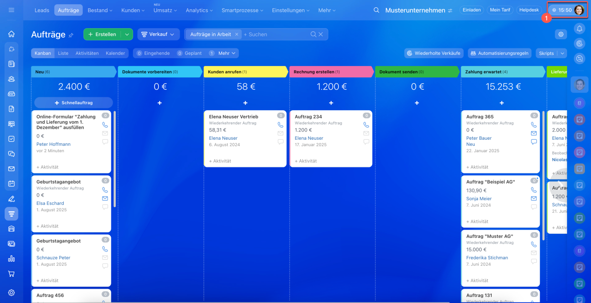Screen dimensions: 591x303
Task: Open the analytics bar chart sidebar icon
Action: [12, 259]
